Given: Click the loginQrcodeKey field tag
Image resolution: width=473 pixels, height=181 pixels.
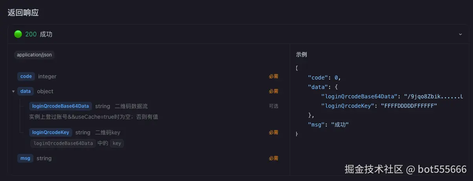Looking at the screenshot, I should pyautogui.click(x=51, y=132).
